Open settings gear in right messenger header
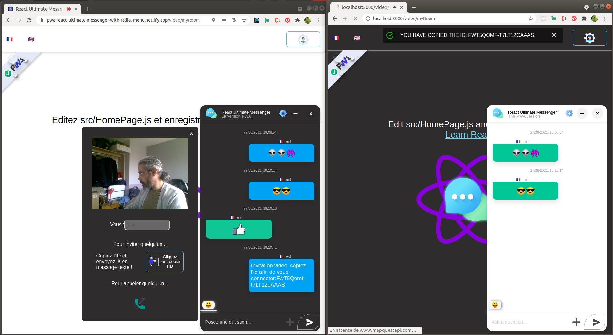The height and width of the screenshot is (335, 613). coord(569,114)
